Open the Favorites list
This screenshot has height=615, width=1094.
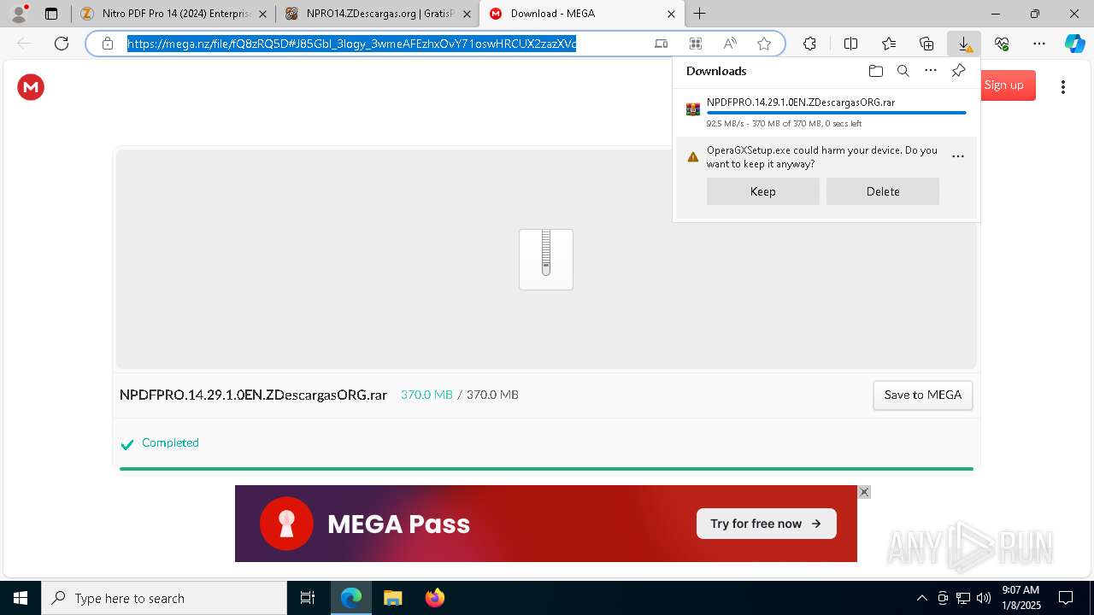tap(889, 44)
